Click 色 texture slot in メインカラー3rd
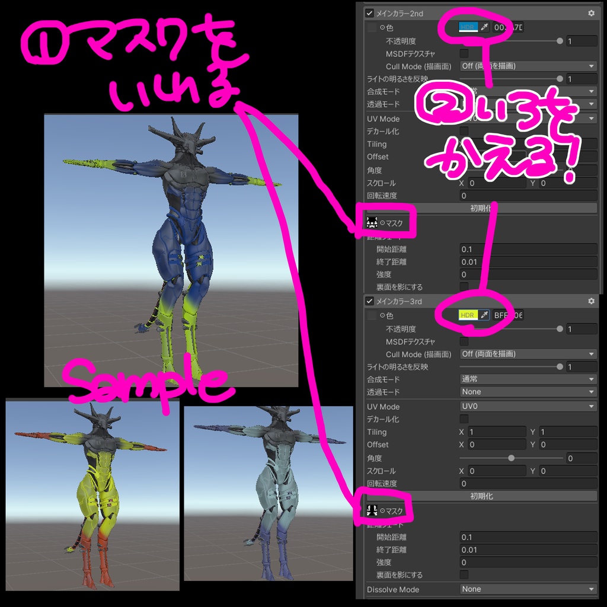607x607 pixels. (372, 315)
